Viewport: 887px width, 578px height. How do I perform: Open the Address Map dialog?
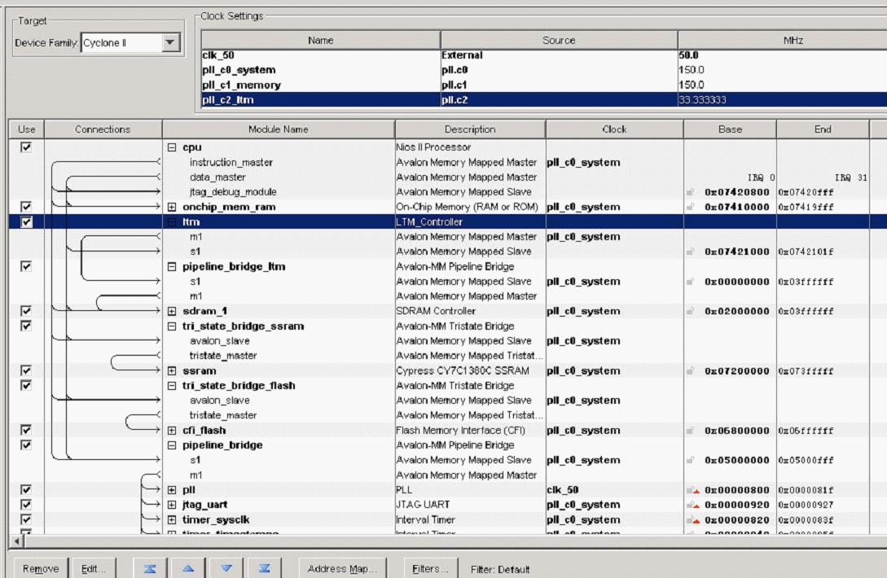coord(342,568)
